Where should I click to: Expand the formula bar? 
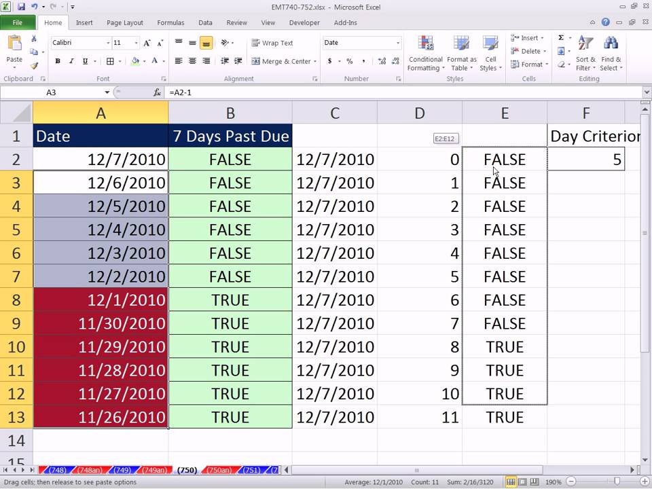click(x=647, y=92)
